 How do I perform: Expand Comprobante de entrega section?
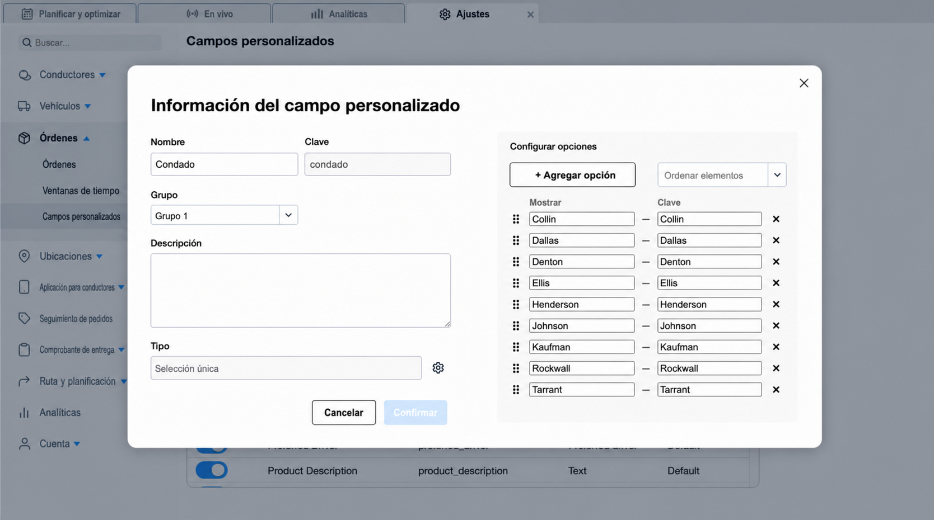coord(121,350)
